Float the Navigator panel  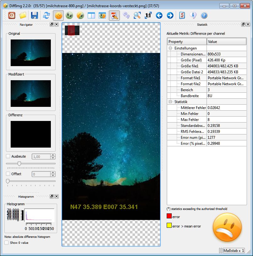(52, 24)
